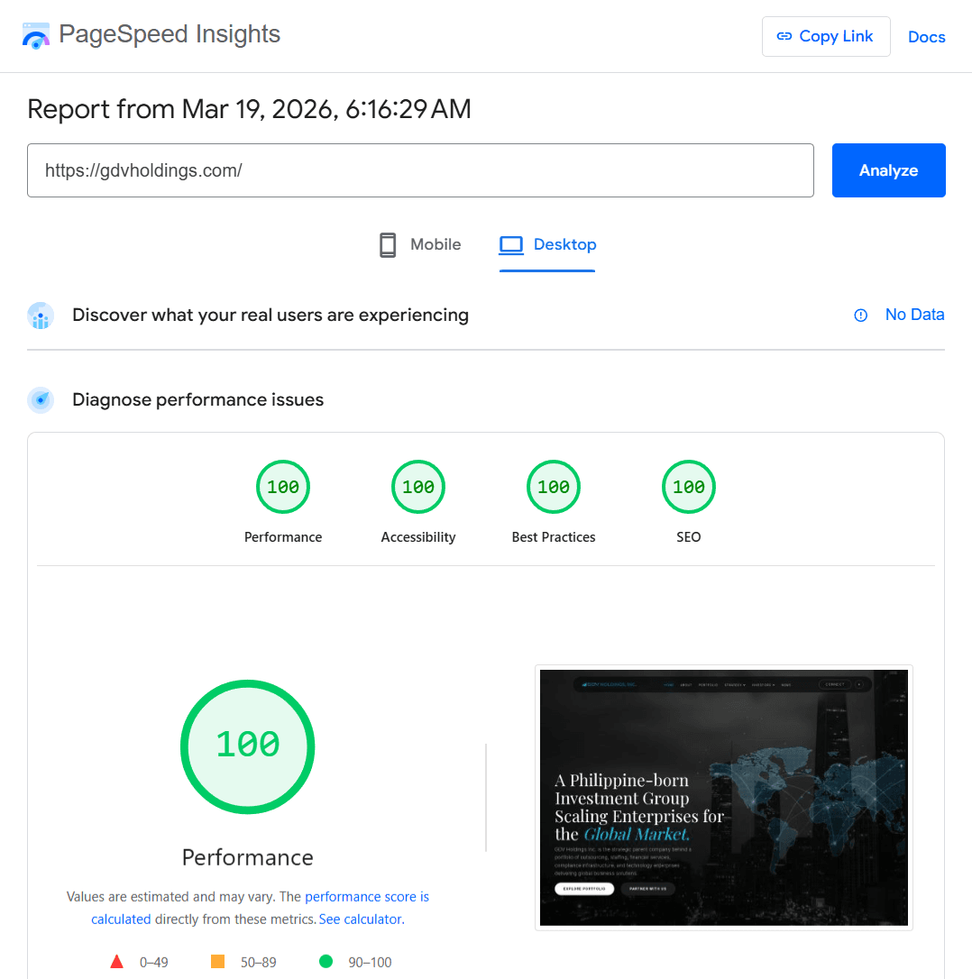Click the website preview screenshot
Image resolution: width=972 pixels, height=979 pixels.
tap(723, 798)
